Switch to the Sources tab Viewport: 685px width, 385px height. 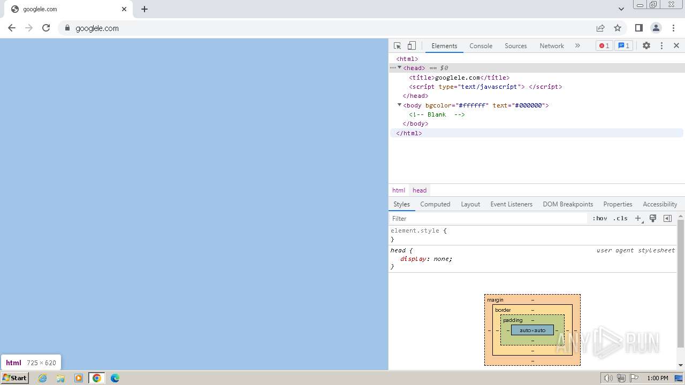515,46
